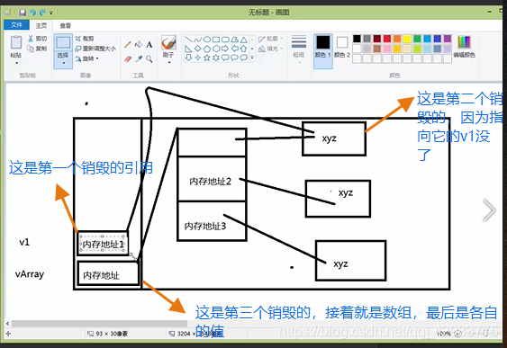Select the Magnifier tool

149,59
